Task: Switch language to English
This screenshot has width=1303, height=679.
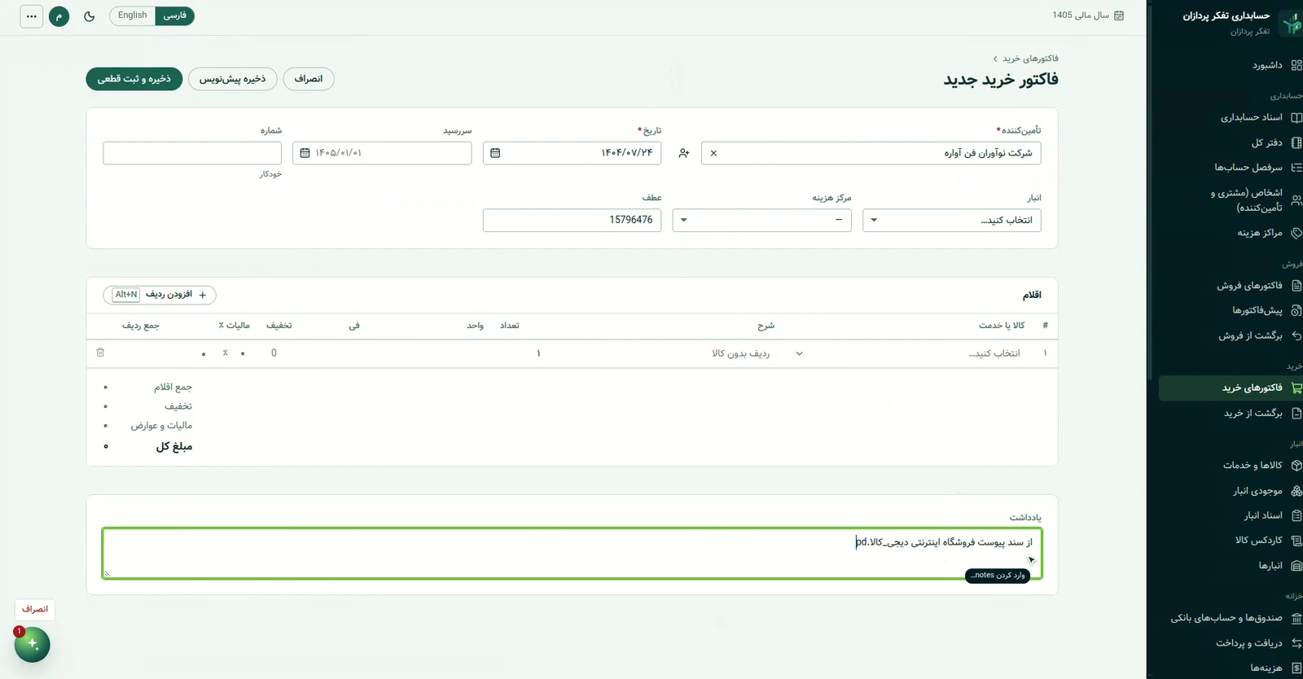Action: pos(132,15)
